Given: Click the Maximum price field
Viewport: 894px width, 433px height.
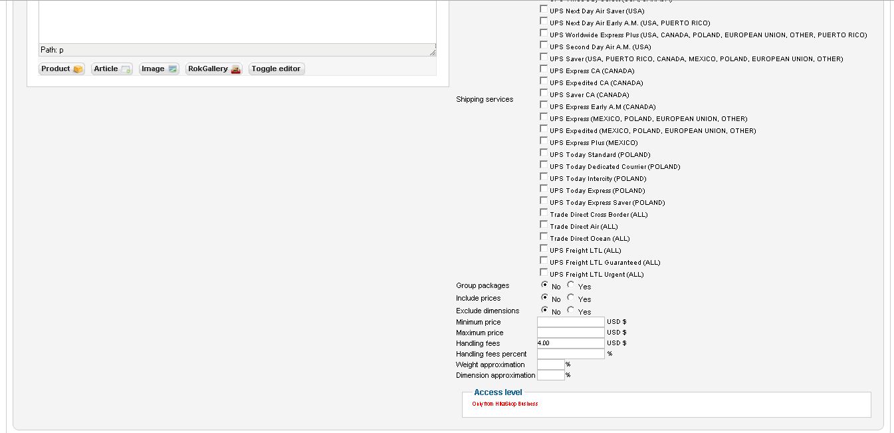Looking at the screenshot, I should [x=570, y=333].
